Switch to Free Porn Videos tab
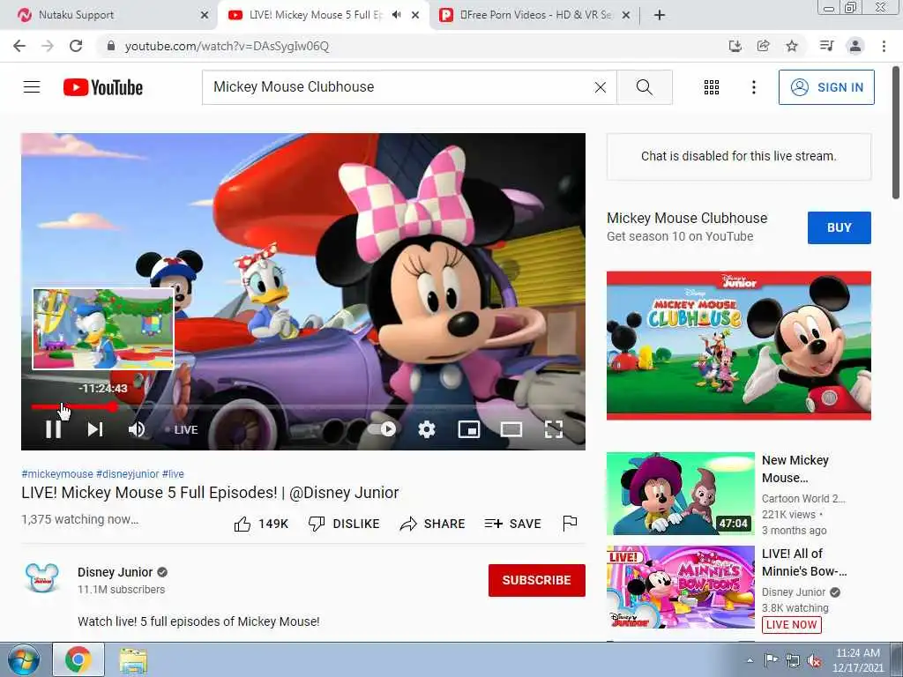Viewport: 903px width, 677px height. point(533,15)
